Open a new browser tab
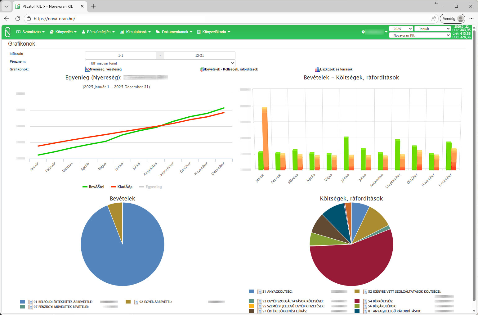478x315 pixels. pyautogui.click(x=93, y=6)
